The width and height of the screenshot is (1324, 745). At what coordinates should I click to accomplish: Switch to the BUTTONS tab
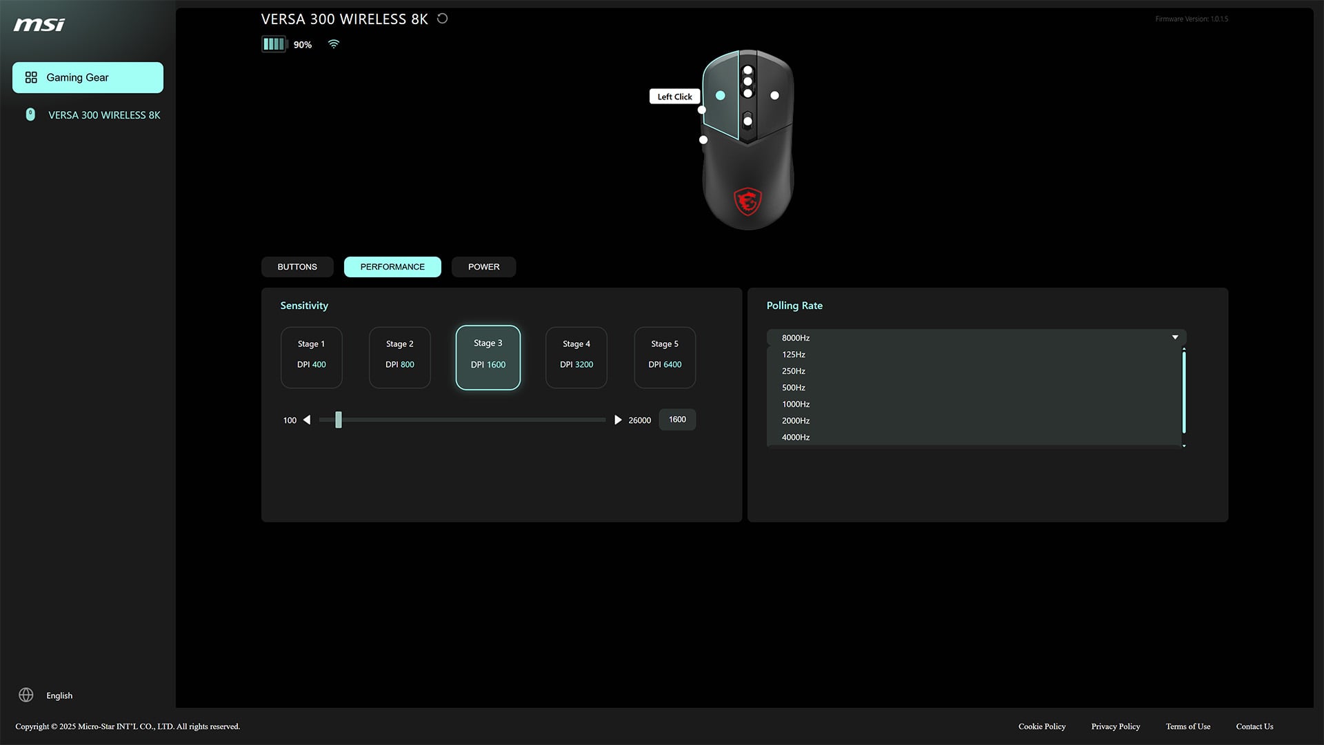click(x=297, y=266)
